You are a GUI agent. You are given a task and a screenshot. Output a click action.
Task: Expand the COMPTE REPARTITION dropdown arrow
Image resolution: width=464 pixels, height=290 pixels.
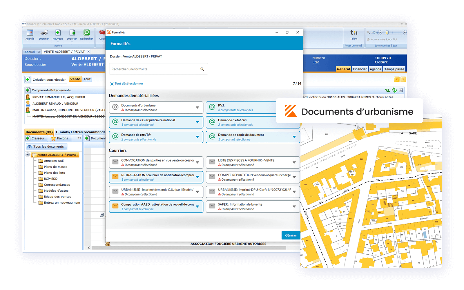294,177
